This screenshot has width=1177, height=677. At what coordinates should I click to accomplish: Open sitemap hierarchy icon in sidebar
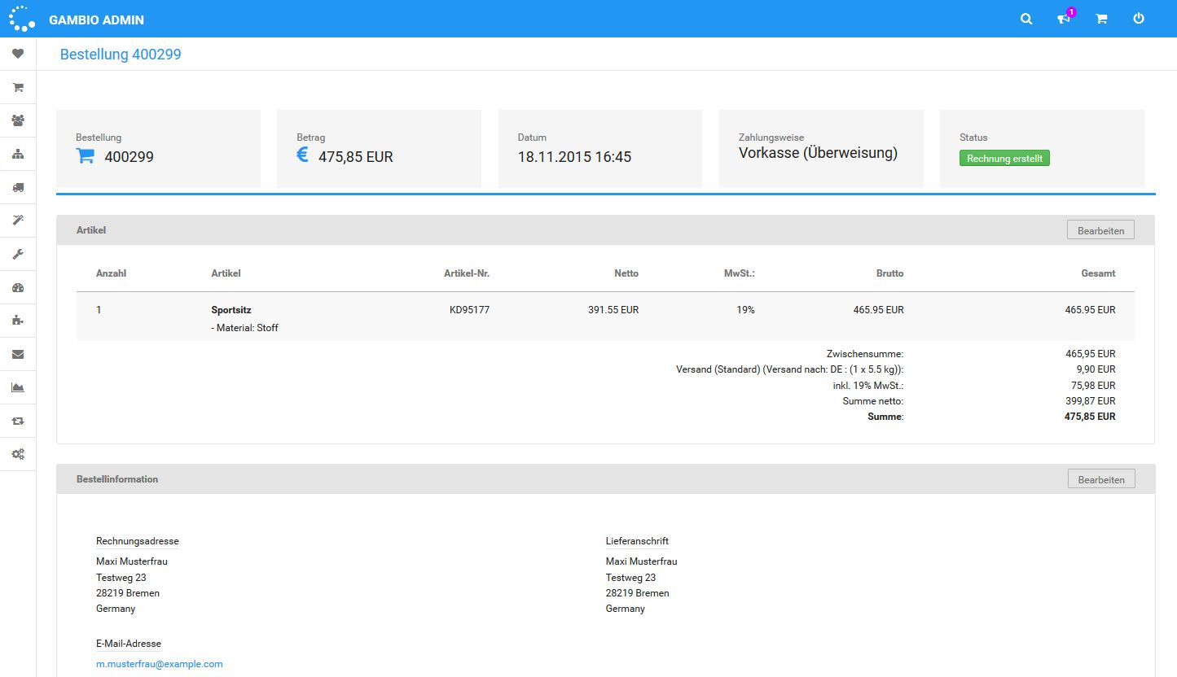coord(18,154)
